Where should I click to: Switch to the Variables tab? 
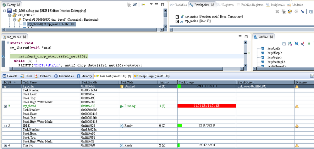179,5
